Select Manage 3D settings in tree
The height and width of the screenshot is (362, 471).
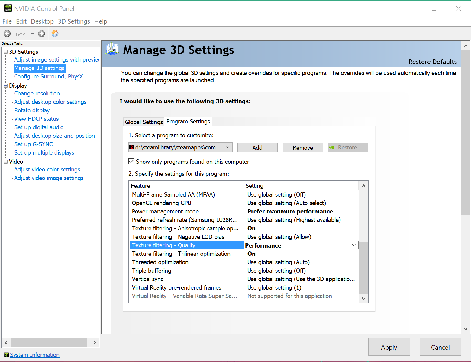tap(40, 68)
